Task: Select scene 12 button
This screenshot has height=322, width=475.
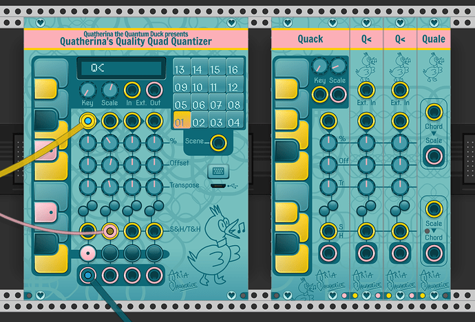Action: 235,85
